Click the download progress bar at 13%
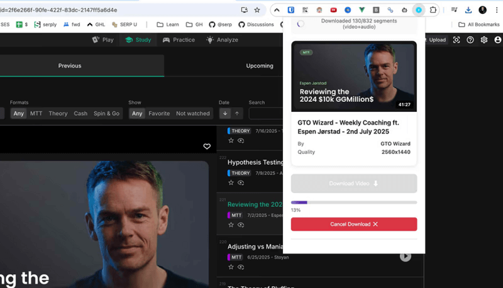 point(354,202)
